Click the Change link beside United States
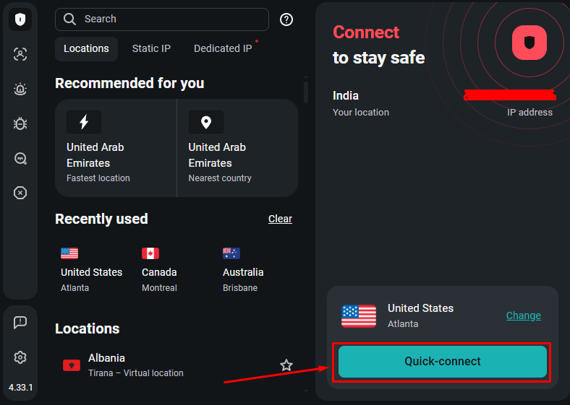This screenshot has width=570, height=405. click(523, 315)
